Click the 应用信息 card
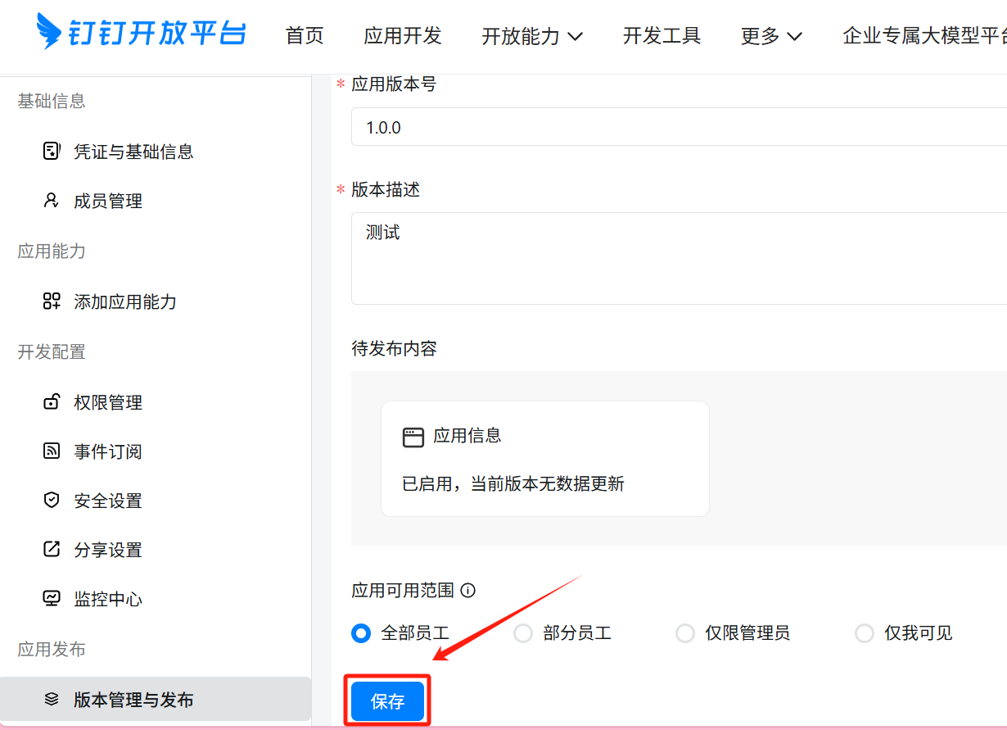Viewport: 1007px width, 730px height. (x=545, y=459)
